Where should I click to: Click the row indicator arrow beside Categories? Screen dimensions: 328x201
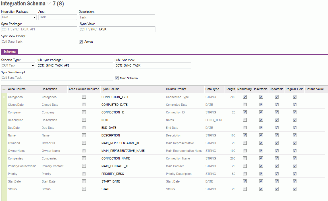click(4, 97)
